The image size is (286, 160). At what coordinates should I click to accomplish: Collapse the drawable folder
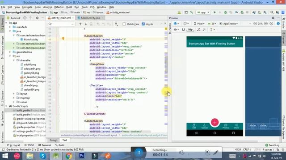(14, 60)
